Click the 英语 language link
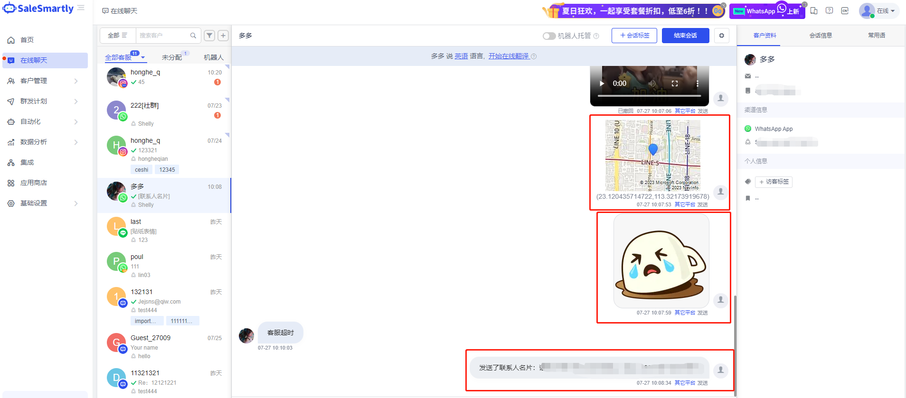Viewport: 906px width, 398px height. tap(461, 56)
